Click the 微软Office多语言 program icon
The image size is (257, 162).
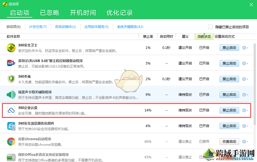(x=11, y=157)
